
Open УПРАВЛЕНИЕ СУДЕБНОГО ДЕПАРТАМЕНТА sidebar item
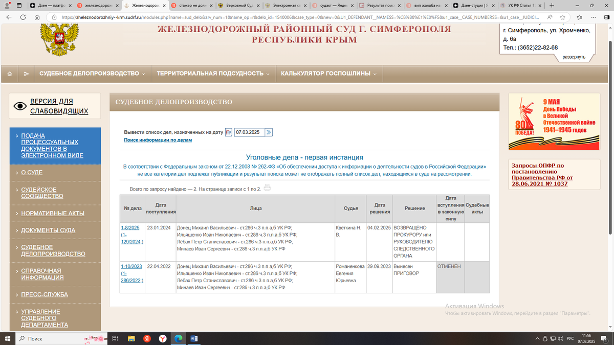tap(45, 318)
